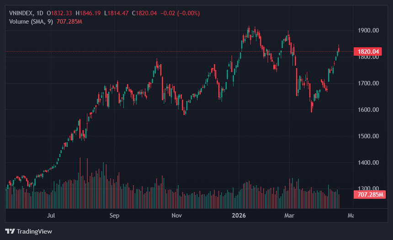Click the 2026 label on time axis
393x240 pixels.
239,215
